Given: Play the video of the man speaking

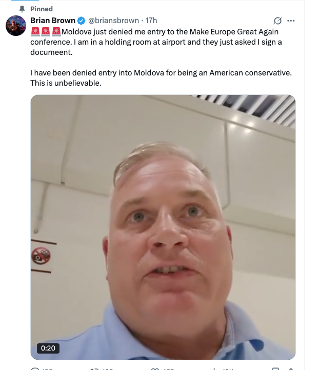Looking at the screenshot, I should [x=163, y=227].
